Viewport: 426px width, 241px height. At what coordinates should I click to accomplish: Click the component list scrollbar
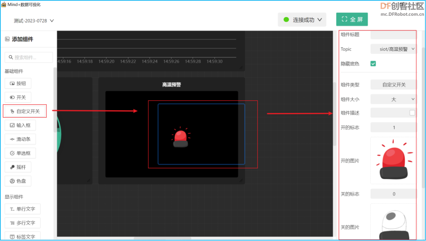[55, 100]
